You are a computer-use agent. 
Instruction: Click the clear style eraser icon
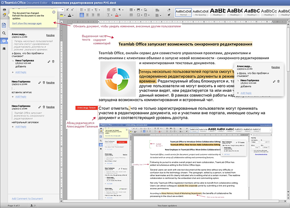169,9
